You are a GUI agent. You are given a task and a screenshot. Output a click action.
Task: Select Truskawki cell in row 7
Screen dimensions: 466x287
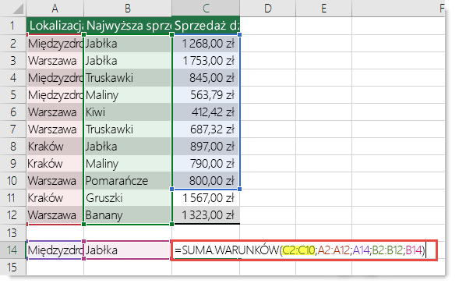tap(128, 129)
